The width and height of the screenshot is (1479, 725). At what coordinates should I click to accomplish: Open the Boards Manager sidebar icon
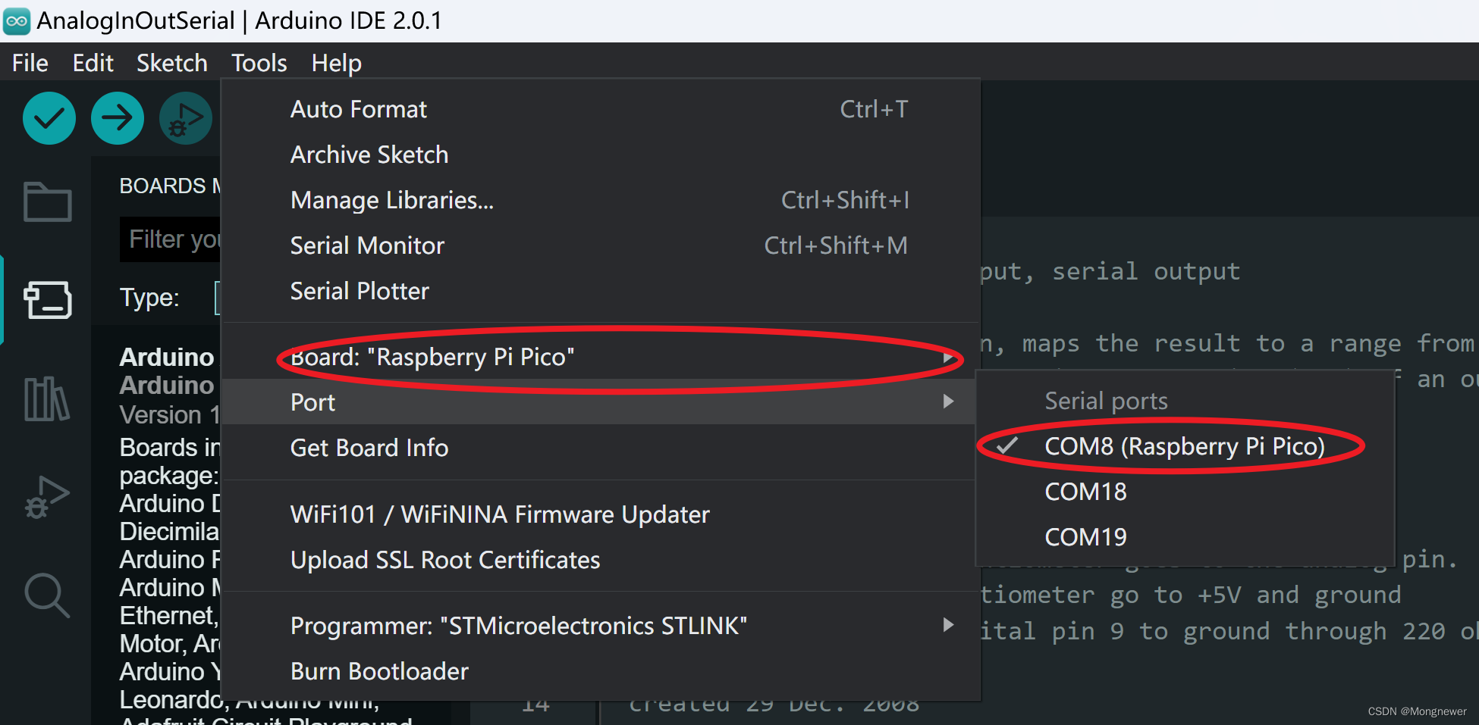48,300
